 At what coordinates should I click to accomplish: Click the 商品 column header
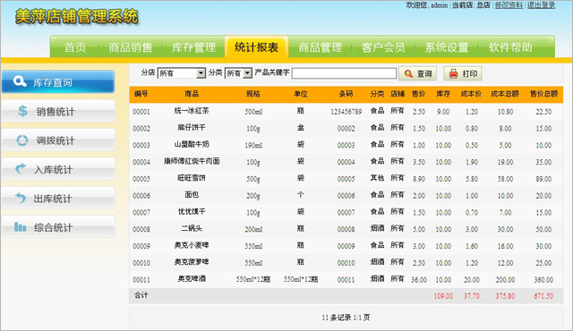pos(192,94)
